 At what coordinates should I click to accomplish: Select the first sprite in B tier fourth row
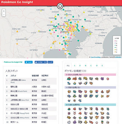pyautogui.click(x=69, y=122)
